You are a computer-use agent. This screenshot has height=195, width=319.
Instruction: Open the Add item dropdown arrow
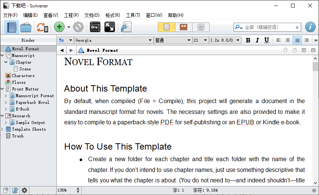point(69,27)
